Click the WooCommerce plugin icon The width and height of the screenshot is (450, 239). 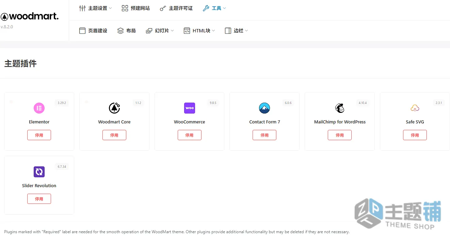[x=190, y=108]
